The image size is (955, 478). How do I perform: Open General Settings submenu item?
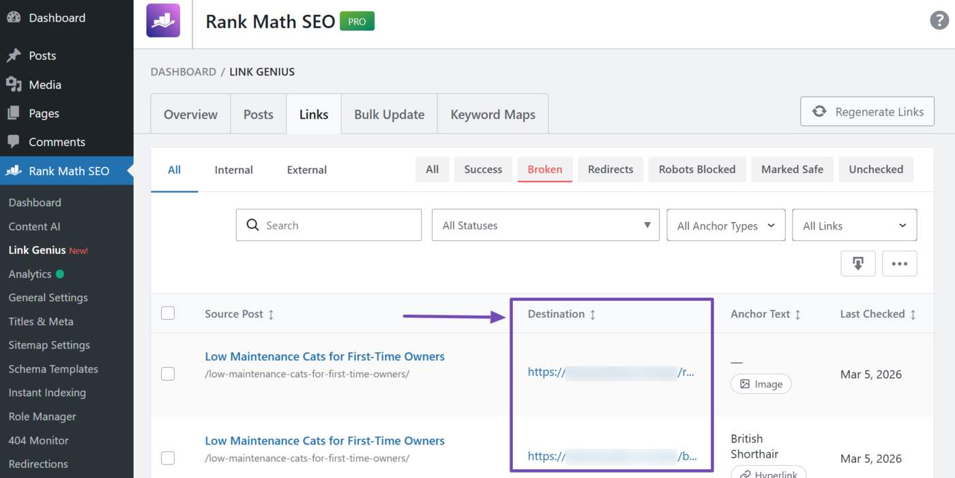48,298
